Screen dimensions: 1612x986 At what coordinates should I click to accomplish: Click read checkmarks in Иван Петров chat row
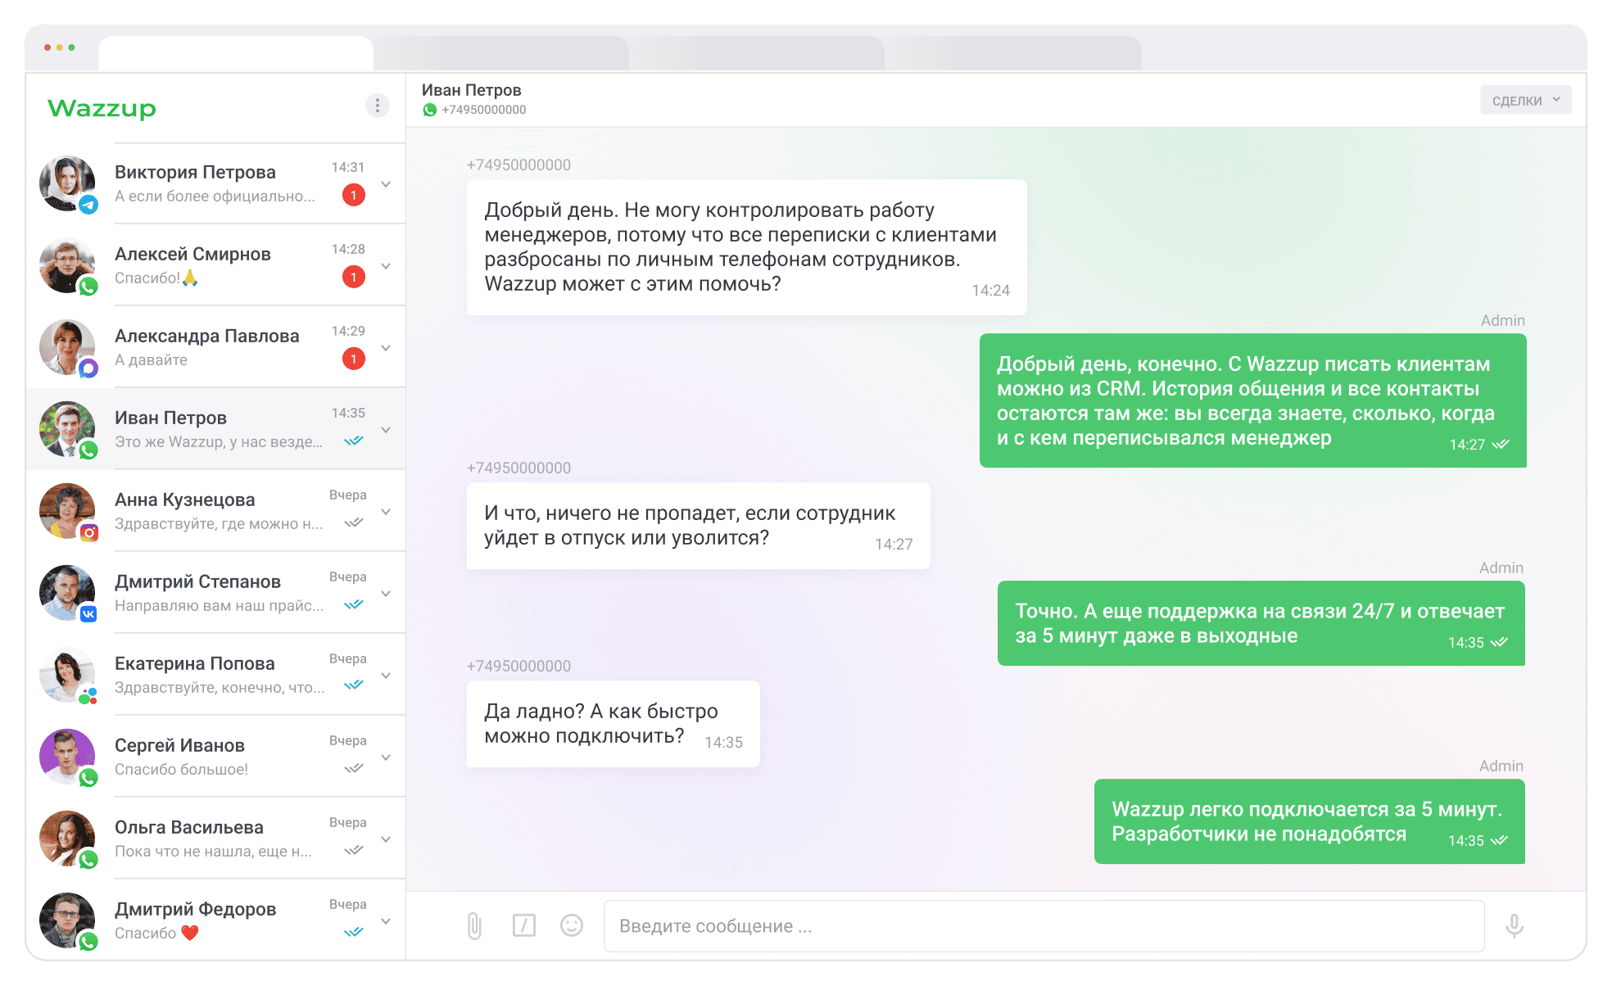tap(354, 441)
